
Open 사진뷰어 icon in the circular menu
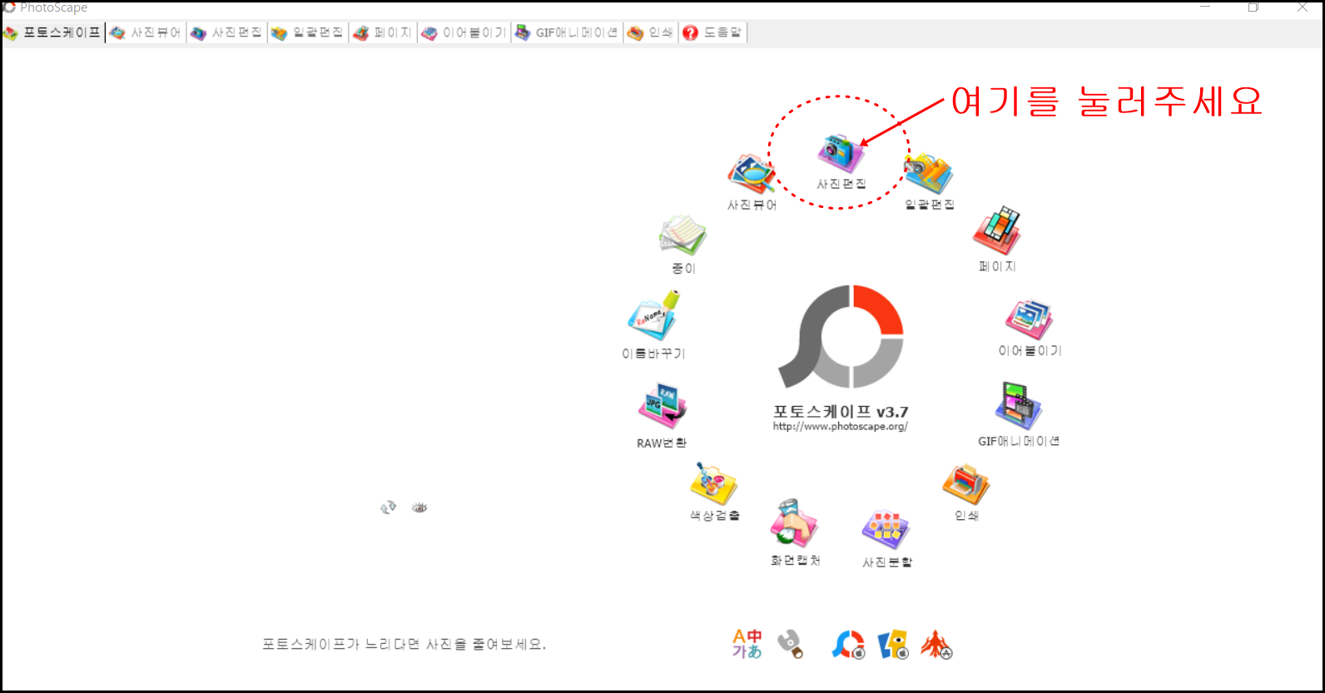point(752,173)
